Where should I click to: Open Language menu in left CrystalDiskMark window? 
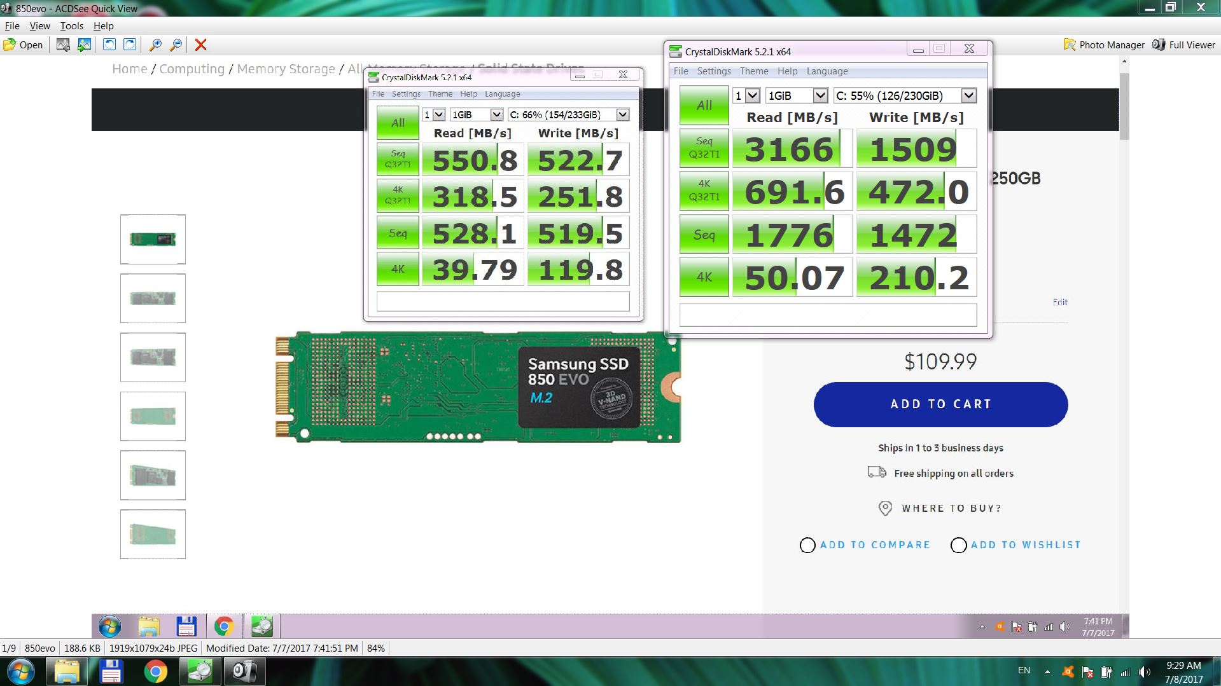tap(503, 94)
